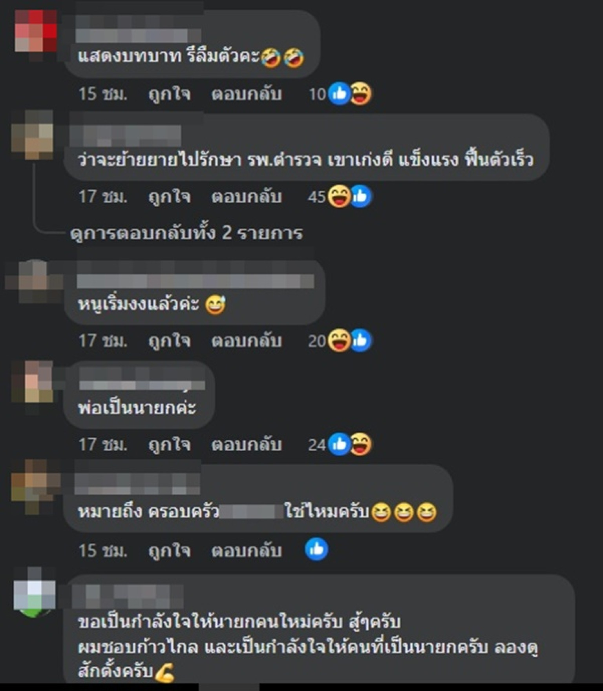The height and width of the screenshot is (691, 603).
Task: Click the 45 reaction count
Action: click(317, 196)
